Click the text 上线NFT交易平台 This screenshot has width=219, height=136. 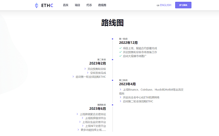pos(96,126)
